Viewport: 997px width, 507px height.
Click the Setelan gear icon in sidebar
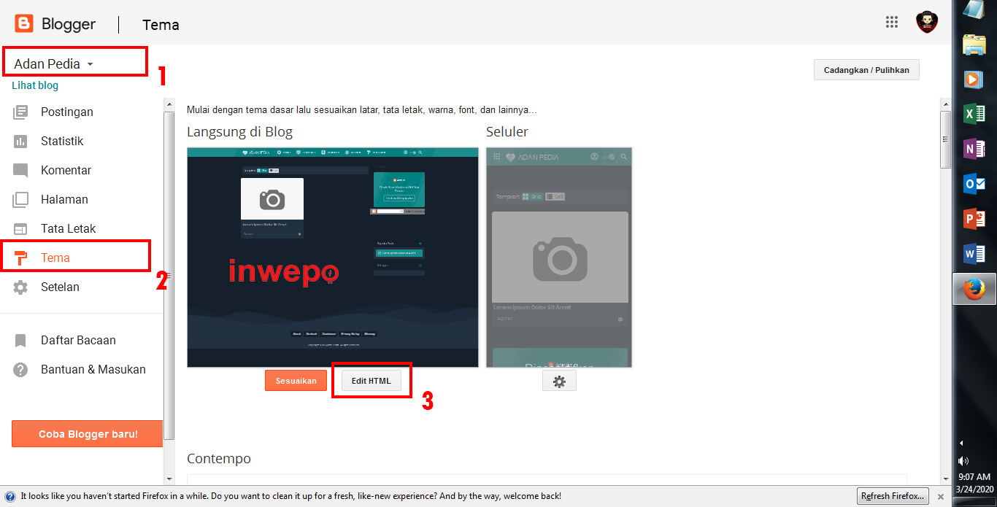pos(20,287)
